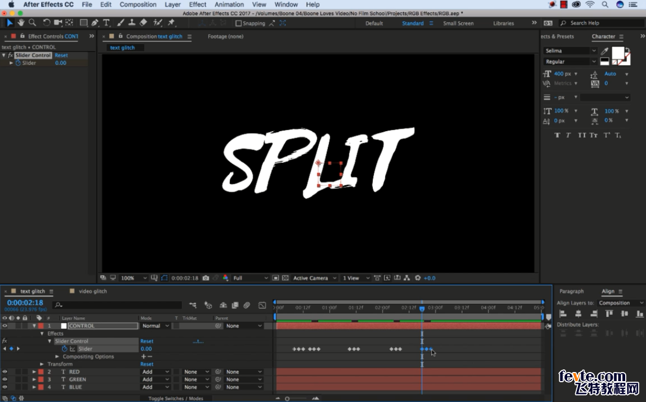Select the Hand tool
Image resolution: width=646 pixels, height=402 pixels.
pyautogui.click(x=21, y=23)
